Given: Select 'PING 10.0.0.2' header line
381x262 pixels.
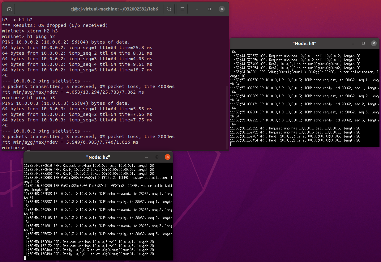Looking at the screenshot, I should (x=66, y=42).
